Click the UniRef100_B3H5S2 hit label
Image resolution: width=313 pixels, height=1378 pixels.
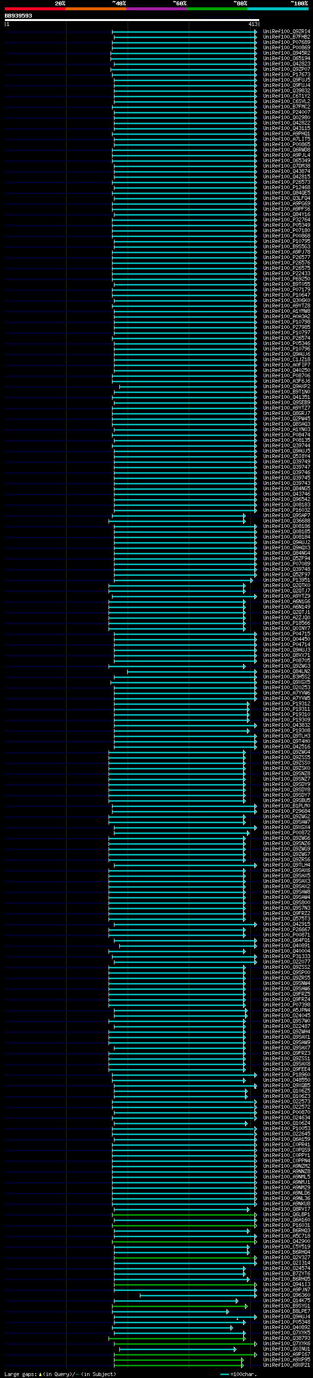287,677
